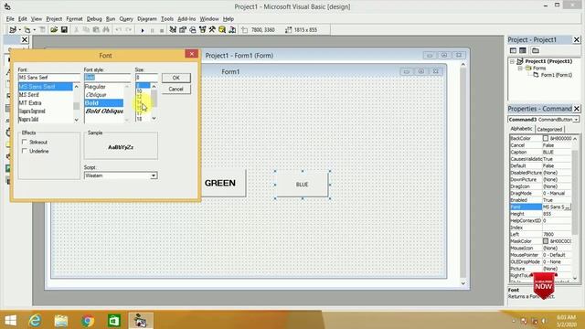This screenshot has width=585, height=329.
Task: Click the Undo toolbar icon
Action: point(118,29)
